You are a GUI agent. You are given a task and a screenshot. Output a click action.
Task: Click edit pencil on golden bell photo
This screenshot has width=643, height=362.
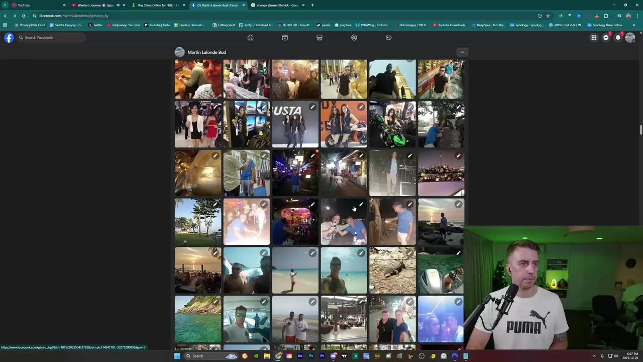pyautogui.click(x=215, y=156)
